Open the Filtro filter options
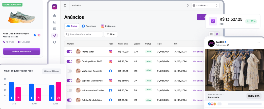This screenshot has height=109, width=264. (111, 34)
